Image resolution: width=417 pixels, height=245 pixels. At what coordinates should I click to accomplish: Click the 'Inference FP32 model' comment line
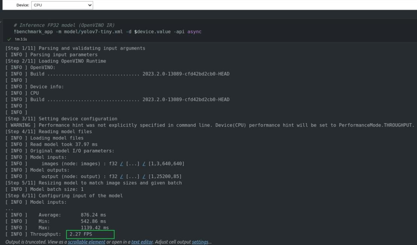(64, 25)
